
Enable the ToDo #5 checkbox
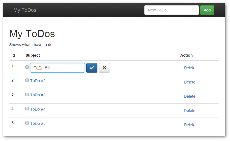click(27, 123)
